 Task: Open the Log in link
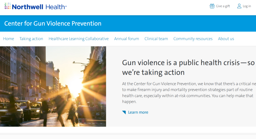[247, 6]
